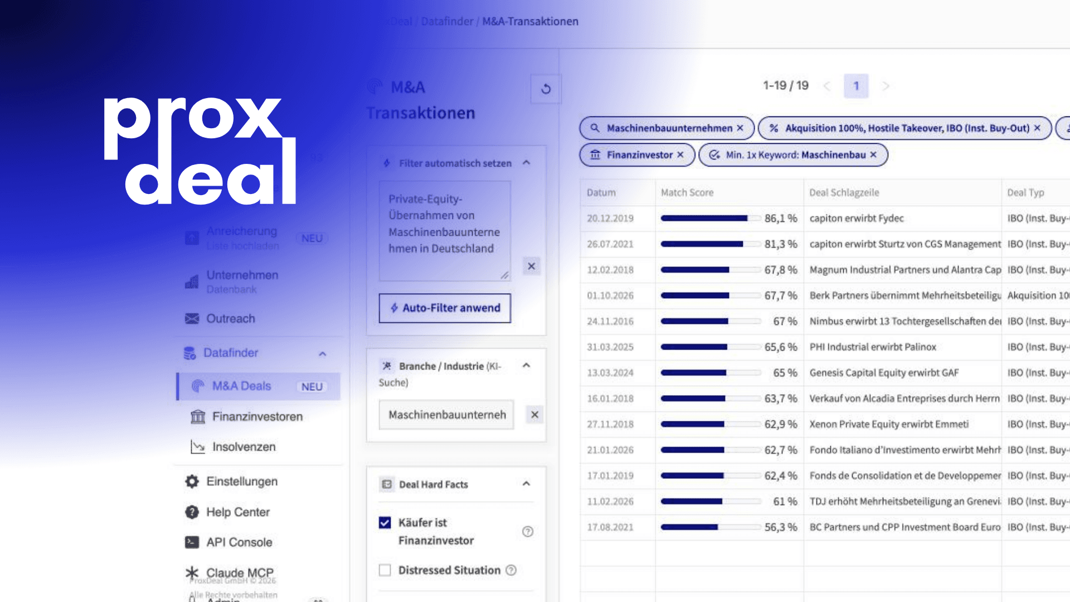Open the Einstellungen gear item

[192, 482]
